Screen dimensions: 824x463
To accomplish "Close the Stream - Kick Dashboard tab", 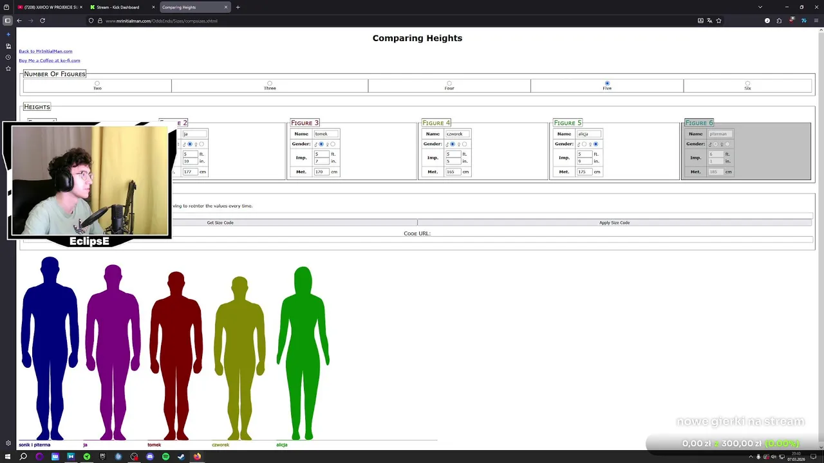I will (153, 7).
